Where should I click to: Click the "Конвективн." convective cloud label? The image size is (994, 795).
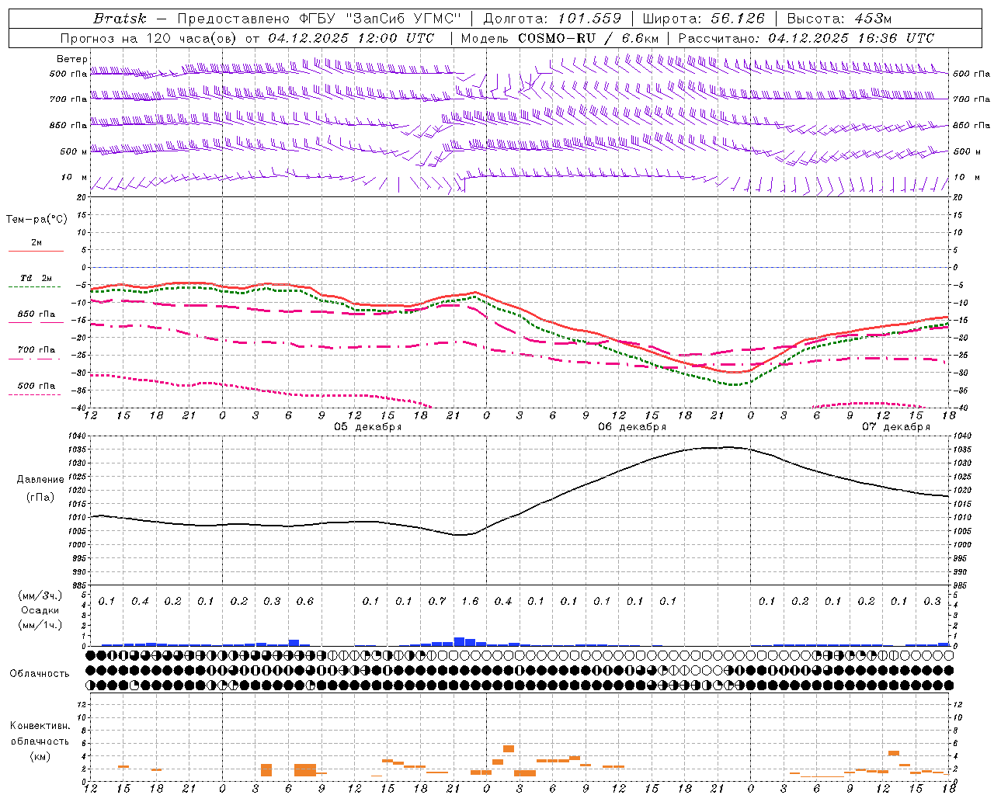pyautogui.click(x=40, y=726)
